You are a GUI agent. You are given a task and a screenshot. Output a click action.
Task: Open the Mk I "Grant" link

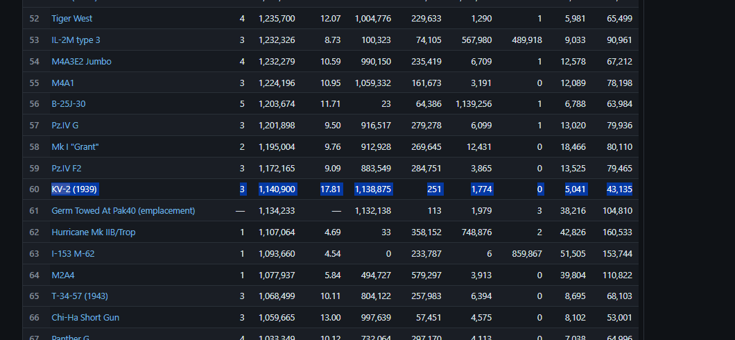point(75,147)
